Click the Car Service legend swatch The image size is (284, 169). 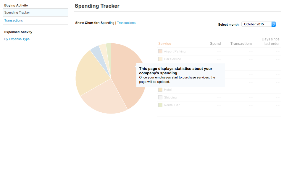tap(160, 59)
